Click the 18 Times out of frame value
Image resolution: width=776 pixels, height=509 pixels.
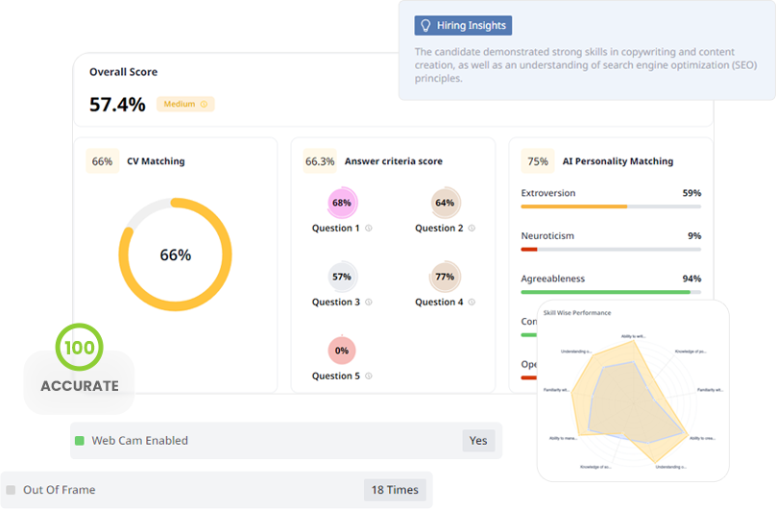click(395, 490)
